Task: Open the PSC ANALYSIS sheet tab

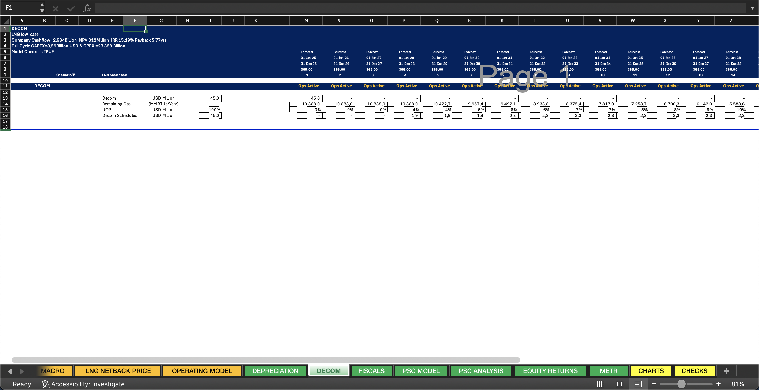Action: tap(481, 371)
